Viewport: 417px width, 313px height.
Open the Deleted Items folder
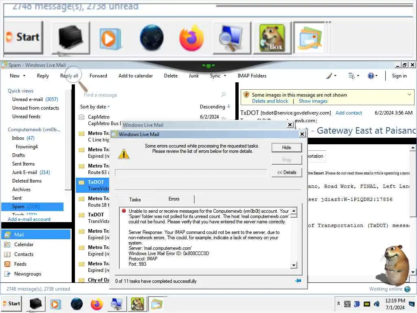click(x=27, y=181)
